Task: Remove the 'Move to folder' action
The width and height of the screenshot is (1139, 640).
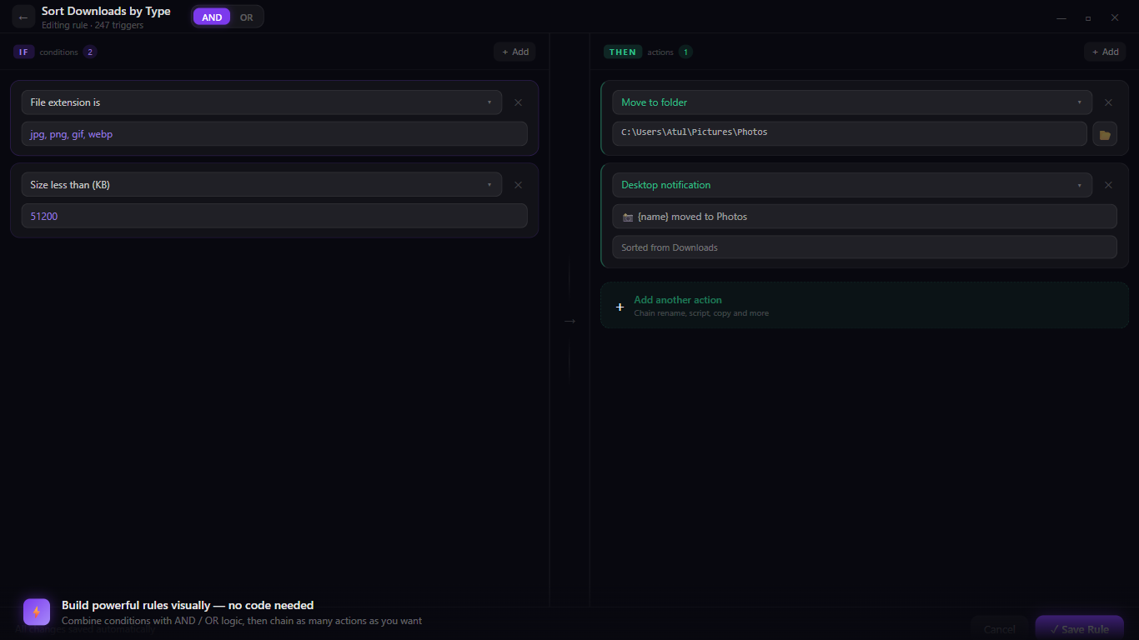Action: [x=1108, y=102]
